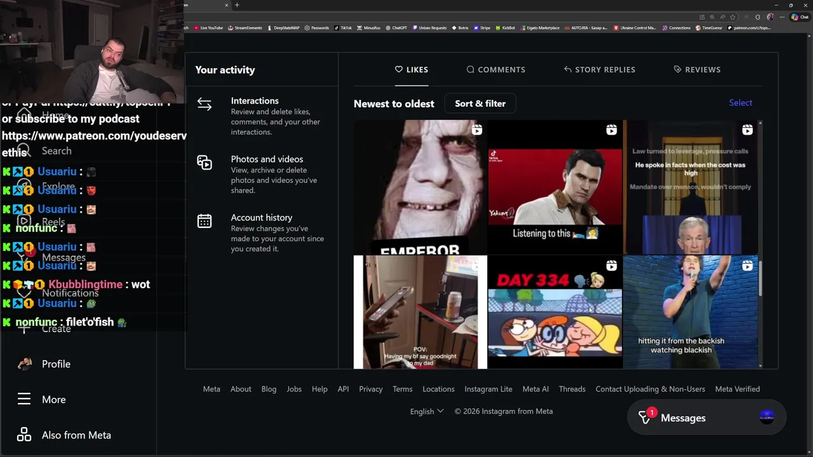Switch to the Story Replies tab

click(600, 70)
